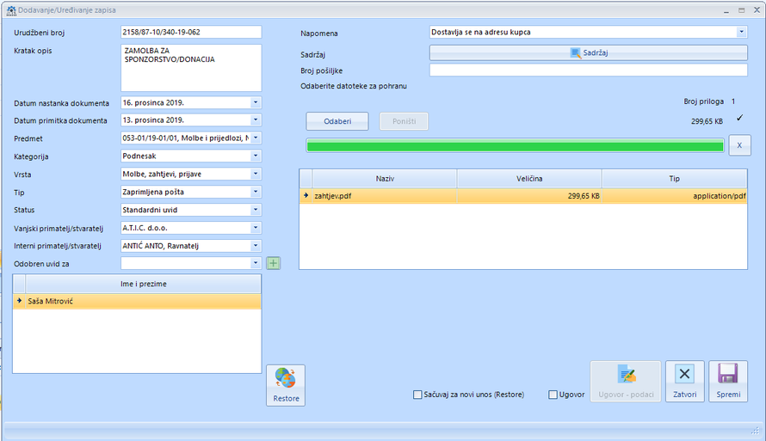
Task: Click the Restore button icon
Action: click(286, 380)
